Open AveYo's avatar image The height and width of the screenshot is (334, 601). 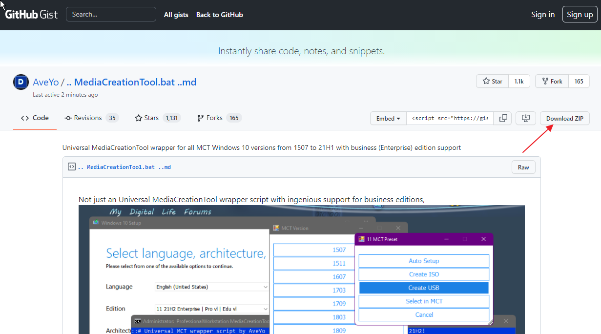[x=21, y=82]
